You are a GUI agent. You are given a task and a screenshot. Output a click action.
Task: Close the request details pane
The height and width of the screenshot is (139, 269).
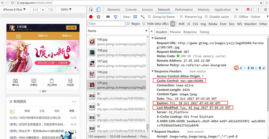click(152, 32)
